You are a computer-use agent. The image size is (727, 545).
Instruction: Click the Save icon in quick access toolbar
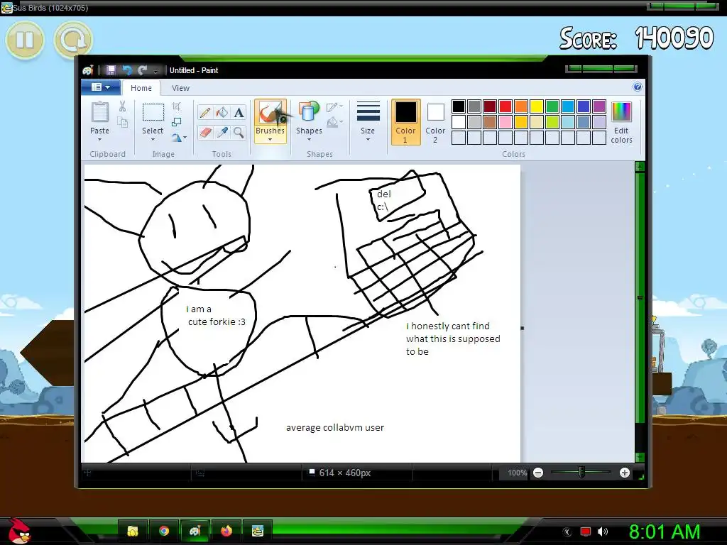click(x=111, y=70)
